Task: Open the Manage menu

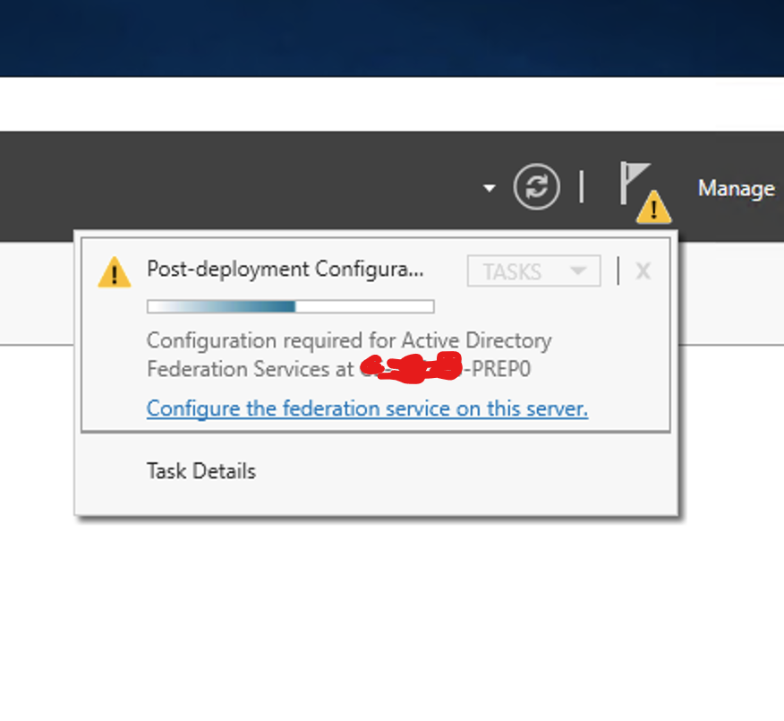Action: coord(737,189)
